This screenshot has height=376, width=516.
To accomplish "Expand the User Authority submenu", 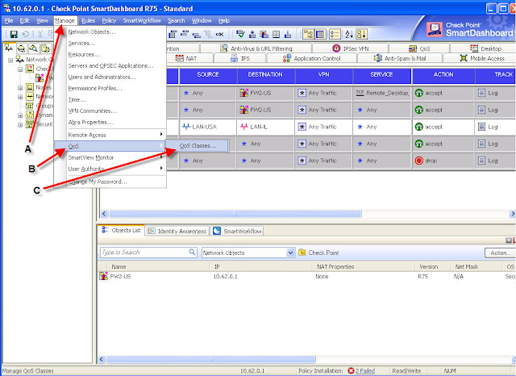I will click(x=110, y=169).
